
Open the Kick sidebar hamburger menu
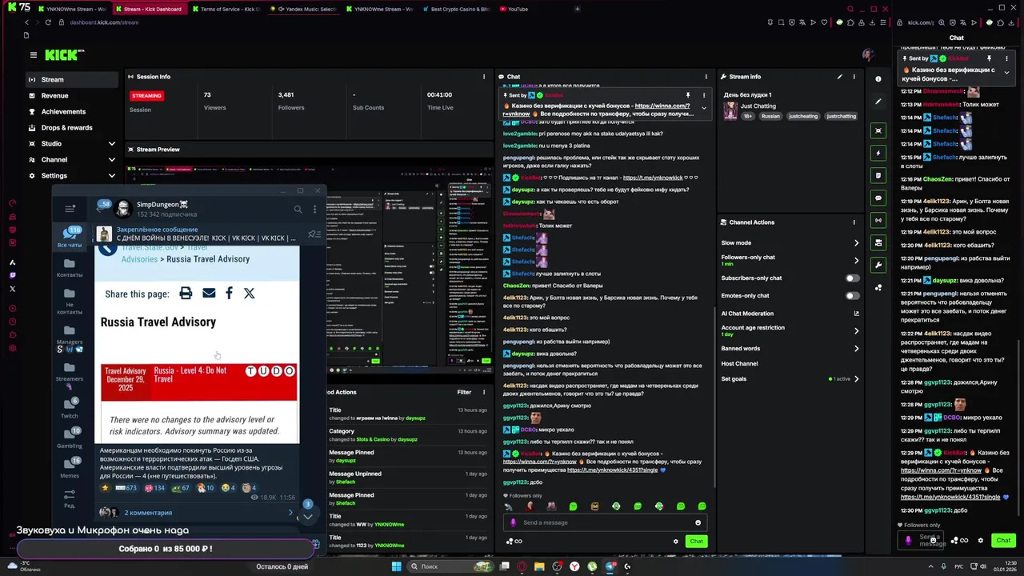tap(33, 55)
